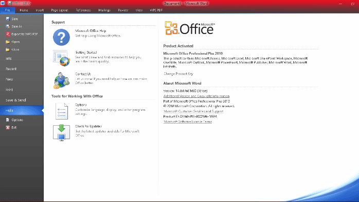Click the Change Product Key link

click(x=178, y=74)
